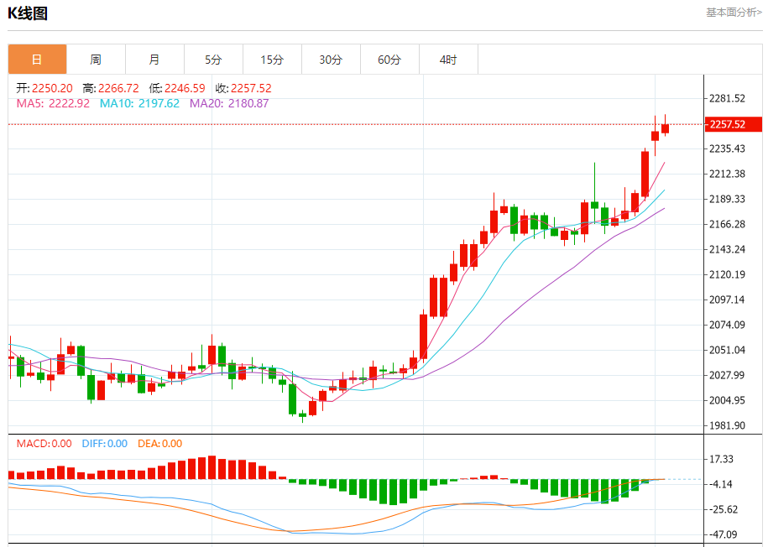Click the 2189.33 price axis label

click(x=728, y=199)
